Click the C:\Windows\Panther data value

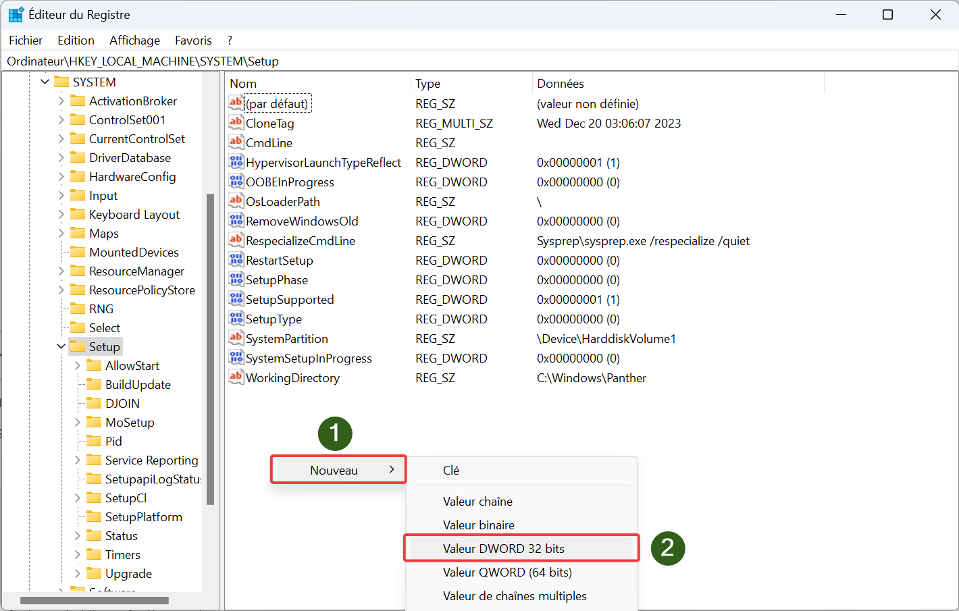pyautogui.click(x=592, y=378)
